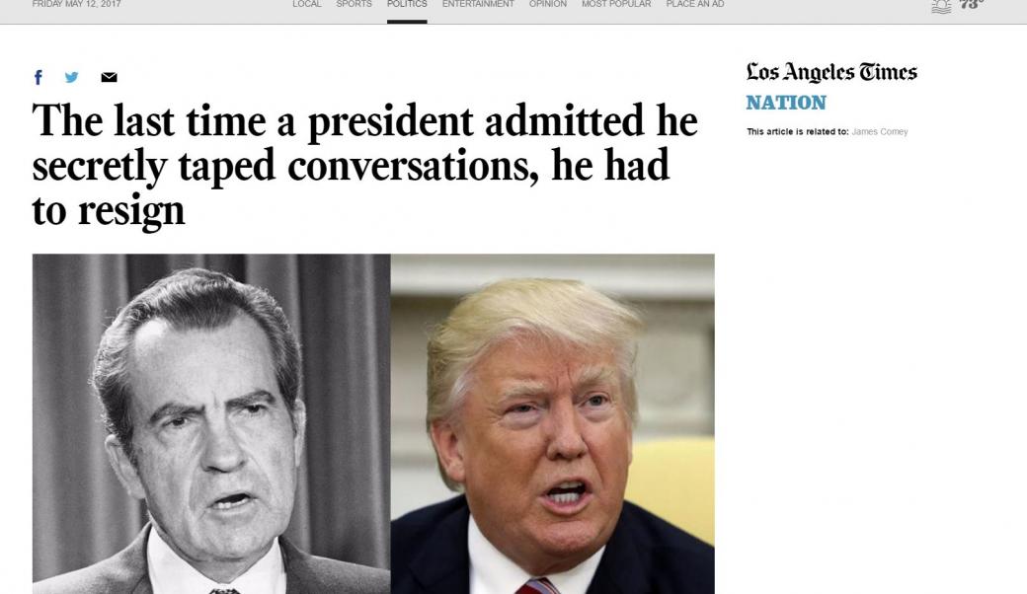
Task: Email this article to someone
Action: [x=107, y=76]
